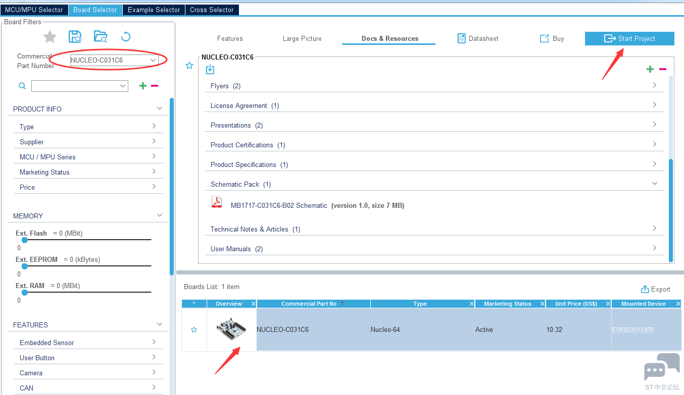Open the Large Picture tab

tap(302, 38)
